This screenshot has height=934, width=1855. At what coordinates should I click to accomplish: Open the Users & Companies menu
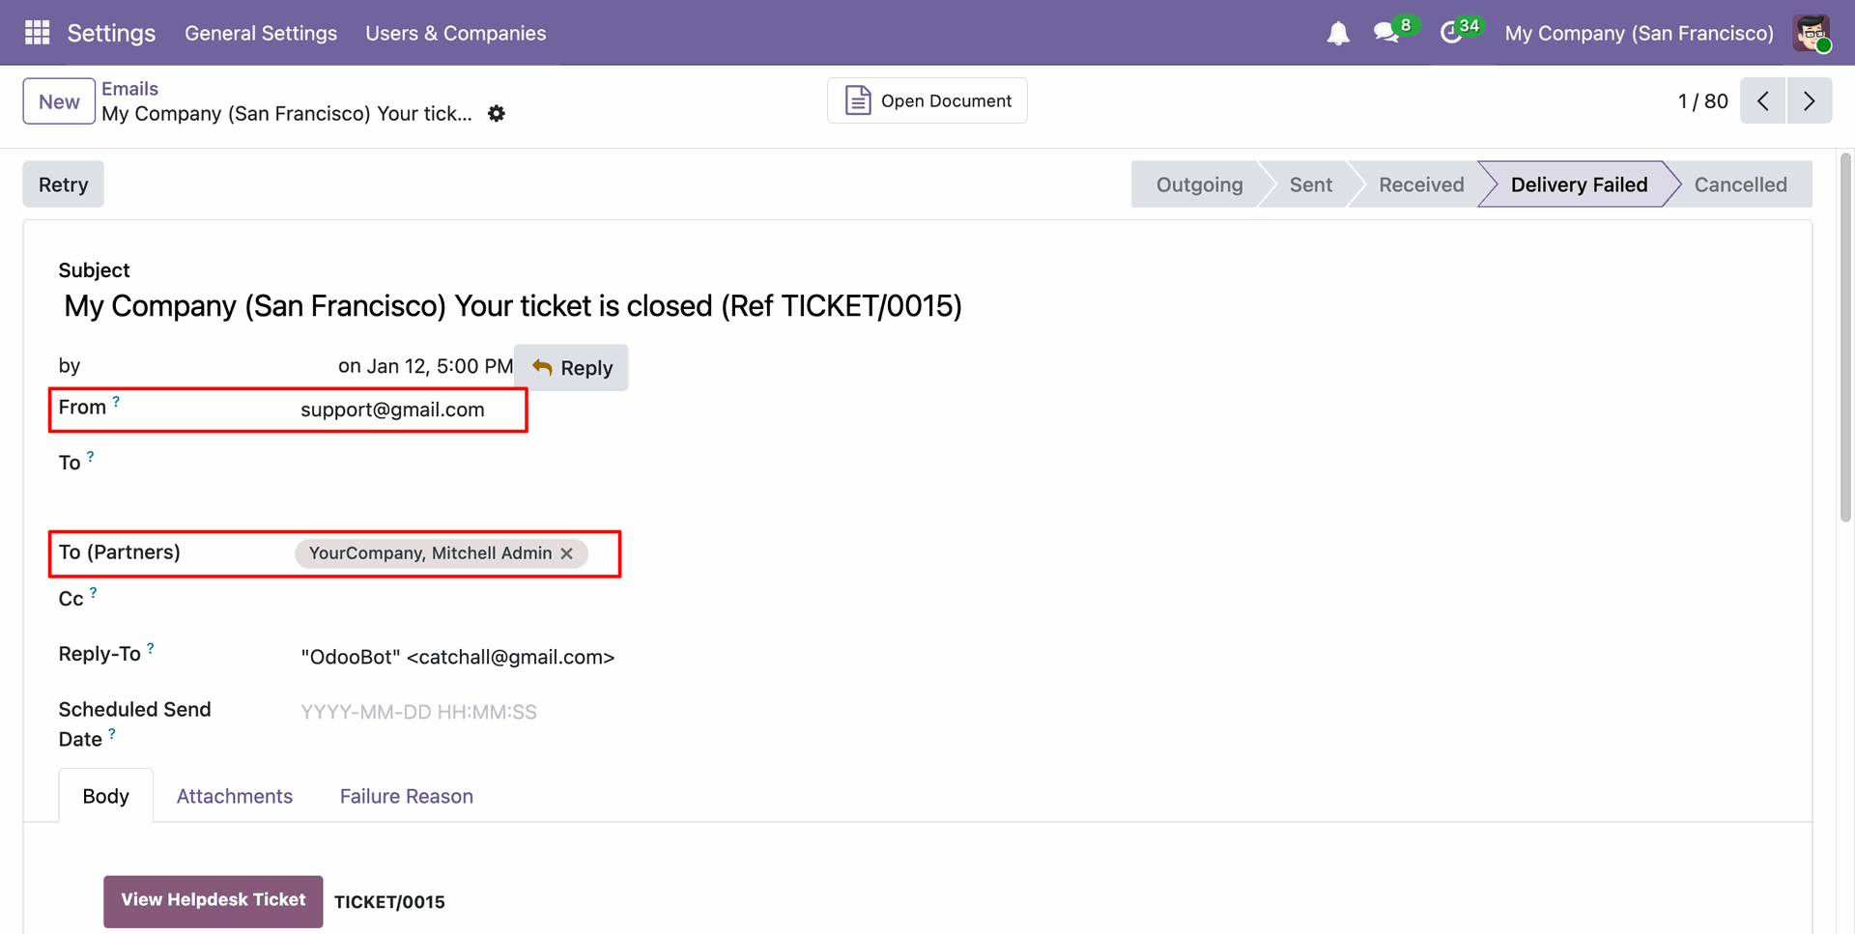(x=455, y=33)
